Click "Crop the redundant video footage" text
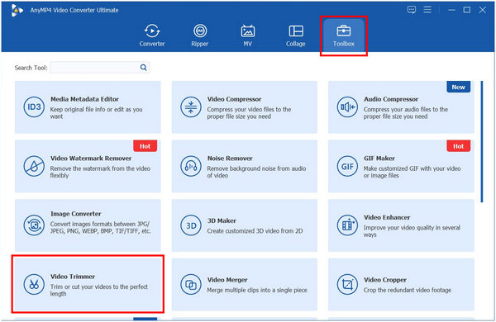This screenshot has width=496, height=322. pyautogui.click(x=408, y=290)
